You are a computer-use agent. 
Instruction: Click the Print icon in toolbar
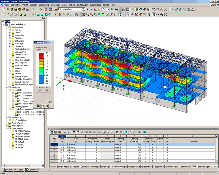coord(23,9)
